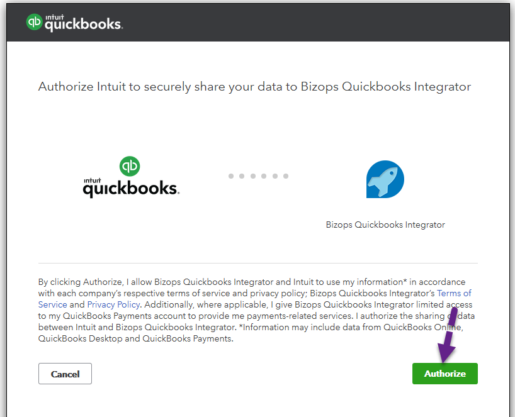Open the Terms of Service link
Viewport: 515px width, 417px height.
point(453,293)
